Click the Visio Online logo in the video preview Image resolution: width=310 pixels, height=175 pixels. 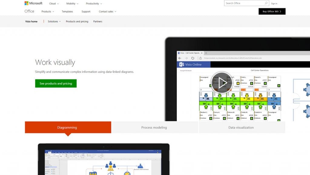coord(182,64)
